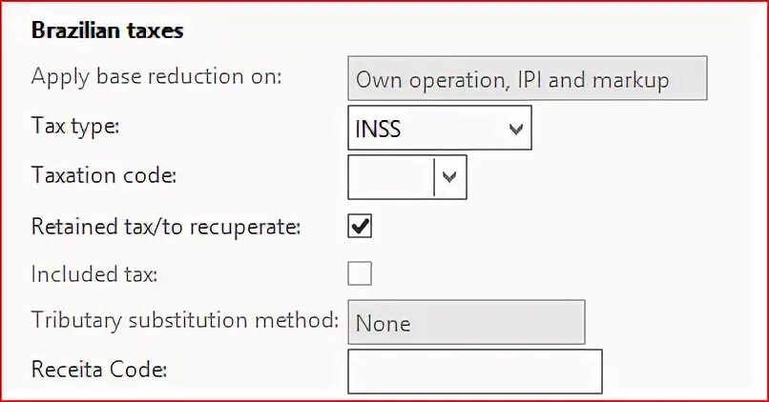Click the Tributary substitution method label

coord(184,320)
